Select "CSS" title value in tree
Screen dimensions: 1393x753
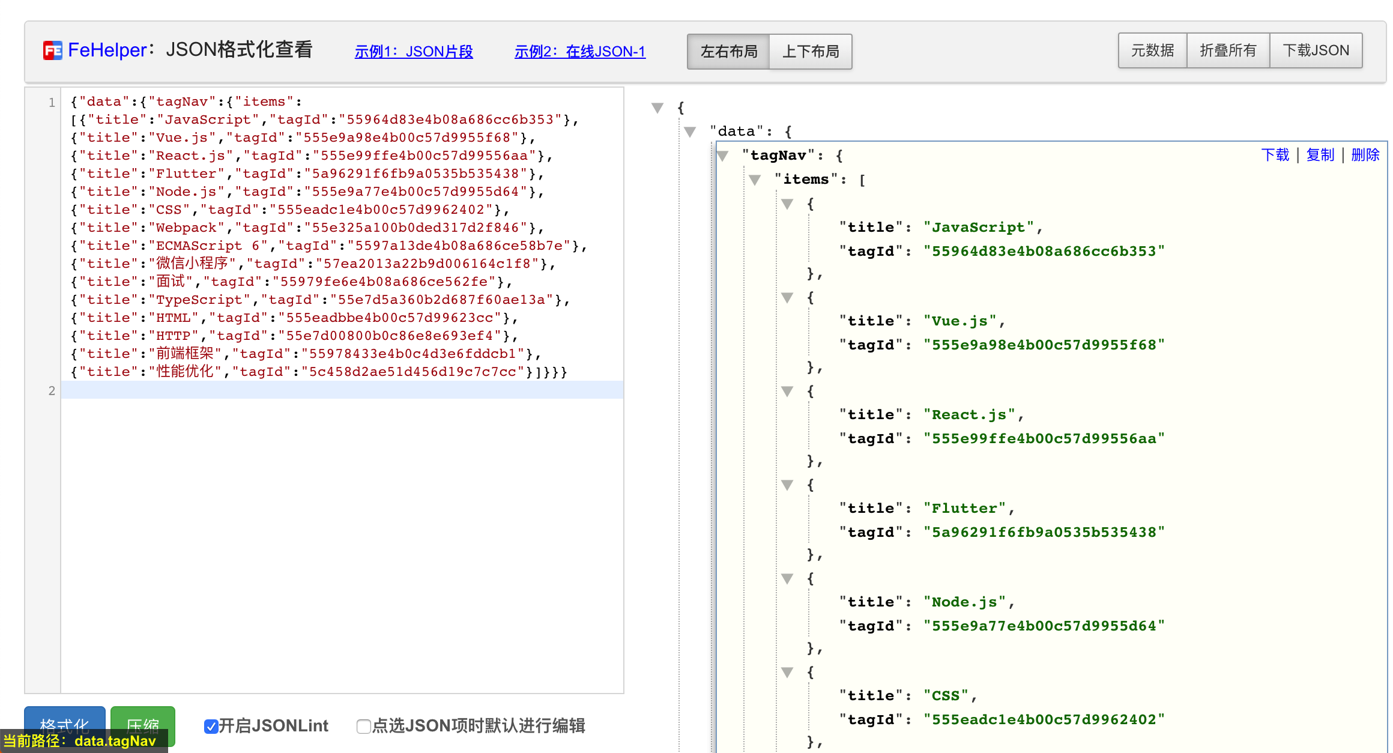tap(946, 696)
